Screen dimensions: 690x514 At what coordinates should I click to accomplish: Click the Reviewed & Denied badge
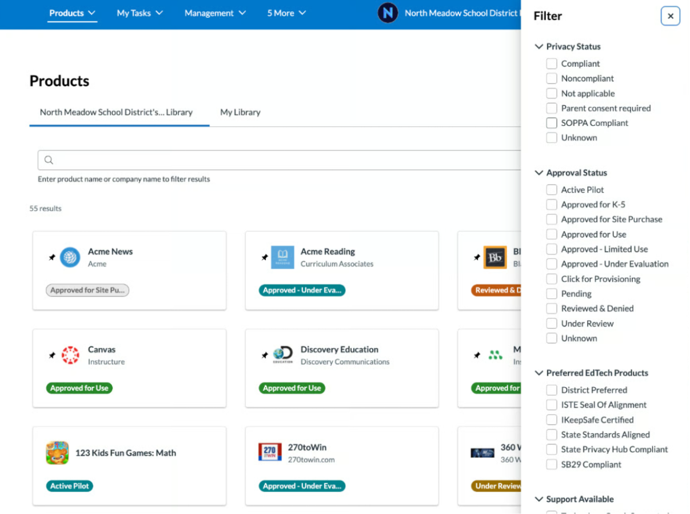coord(496,290)
